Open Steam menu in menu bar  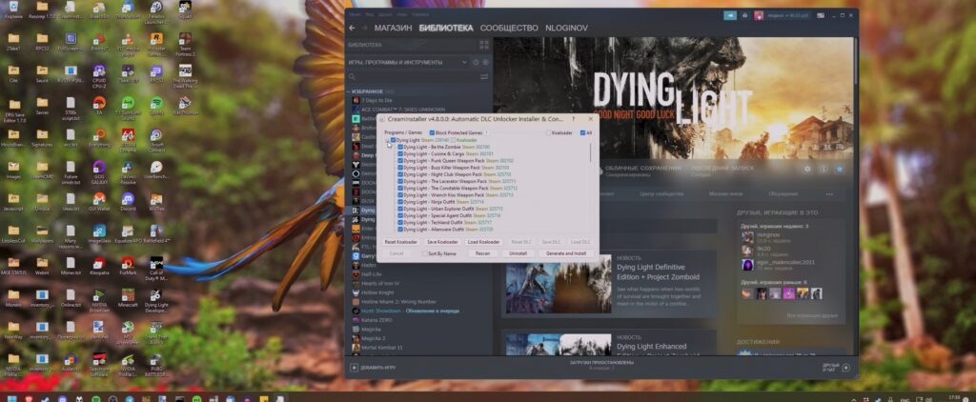click(x=355, y=13)
